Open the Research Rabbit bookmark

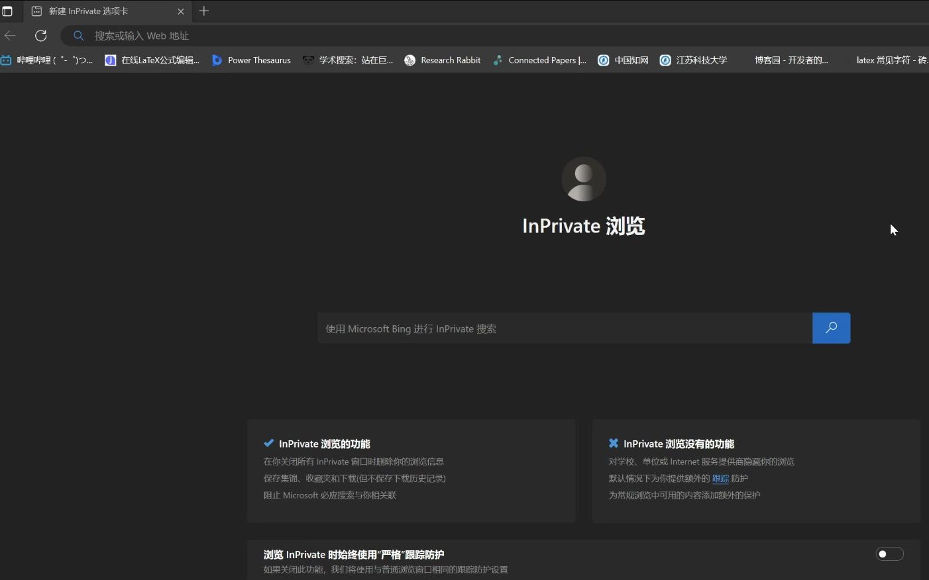(x=442, y=60)
